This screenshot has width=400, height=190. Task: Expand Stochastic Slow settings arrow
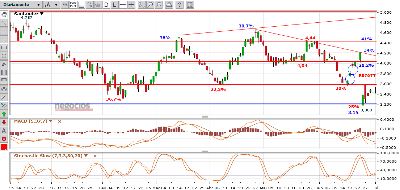[85, 156]
